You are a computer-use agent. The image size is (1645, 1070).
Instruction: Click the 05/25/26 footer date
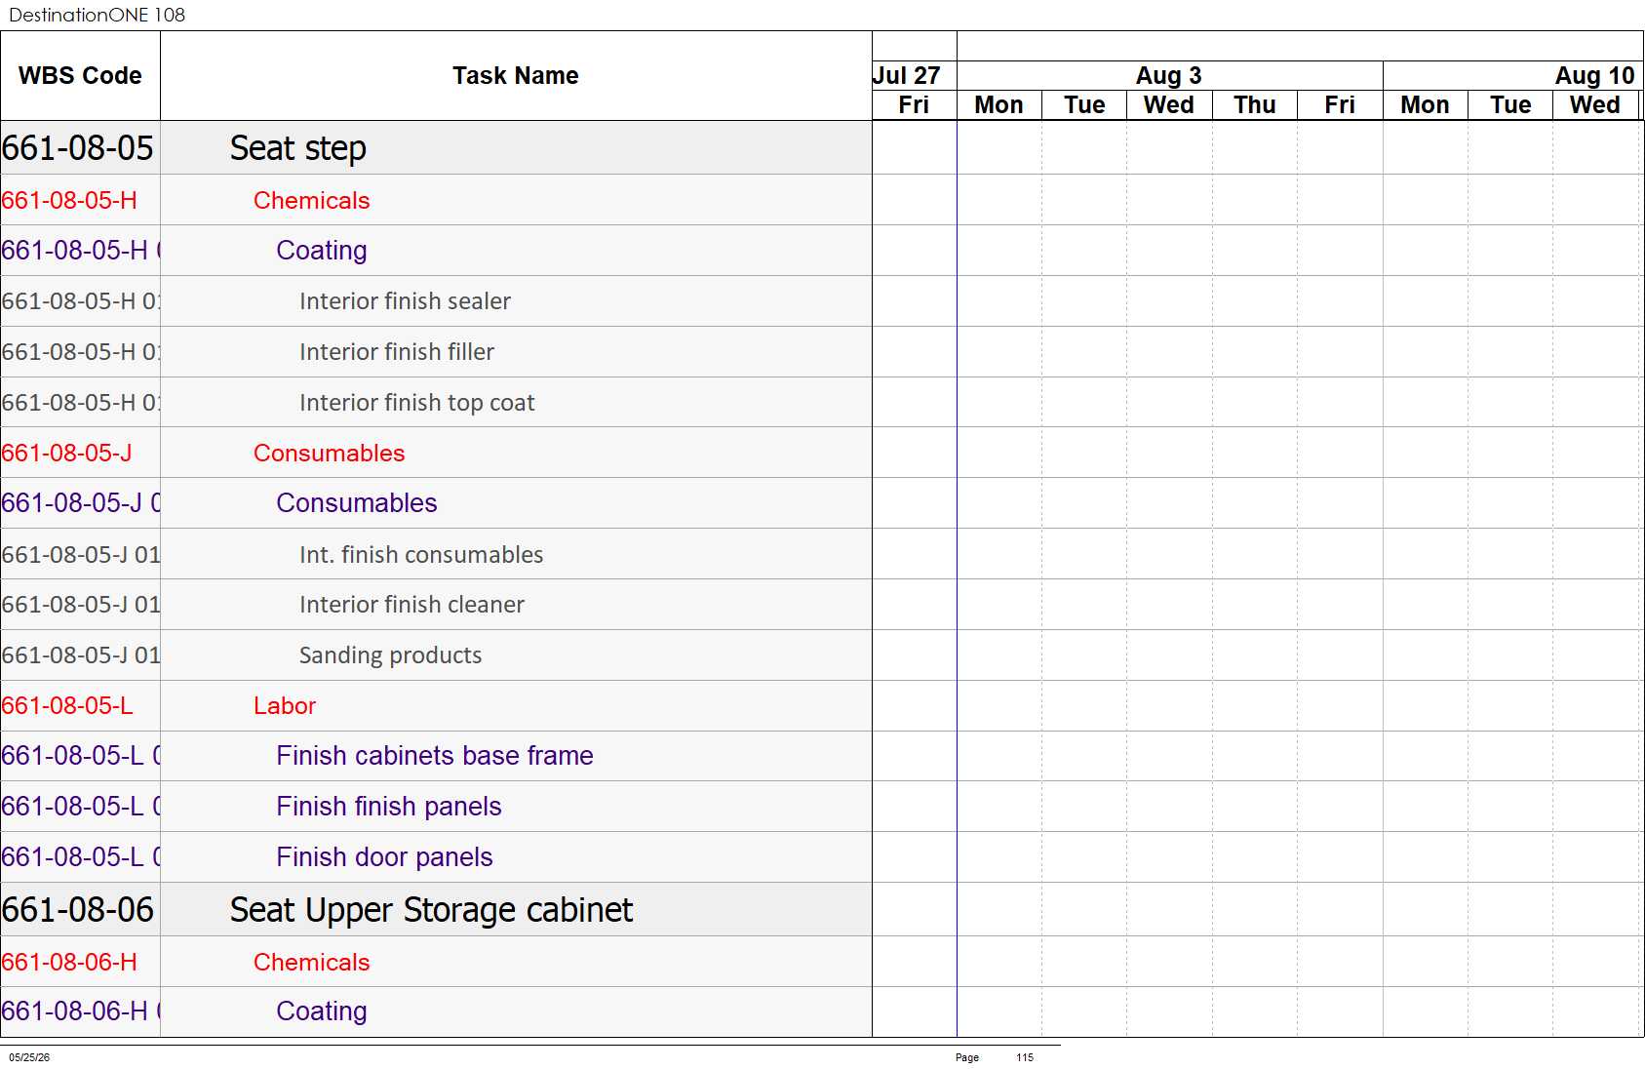pyautogui.click(x=29, y=1057)
